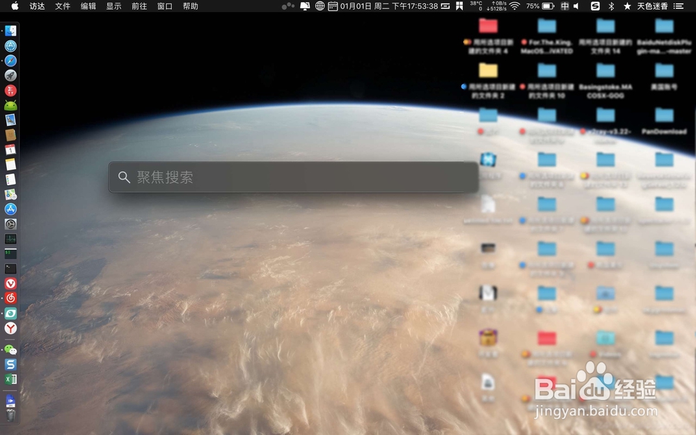Viewport: 696px width, 435px height.
Task: Open Finder from the dock
Action: point(10,31)
